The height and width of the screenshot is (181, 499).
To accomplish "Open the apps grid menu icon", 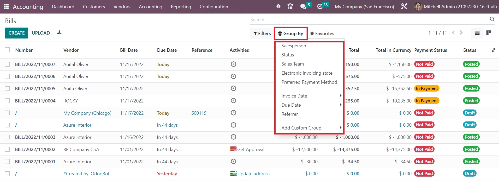I will click(6, 7).
